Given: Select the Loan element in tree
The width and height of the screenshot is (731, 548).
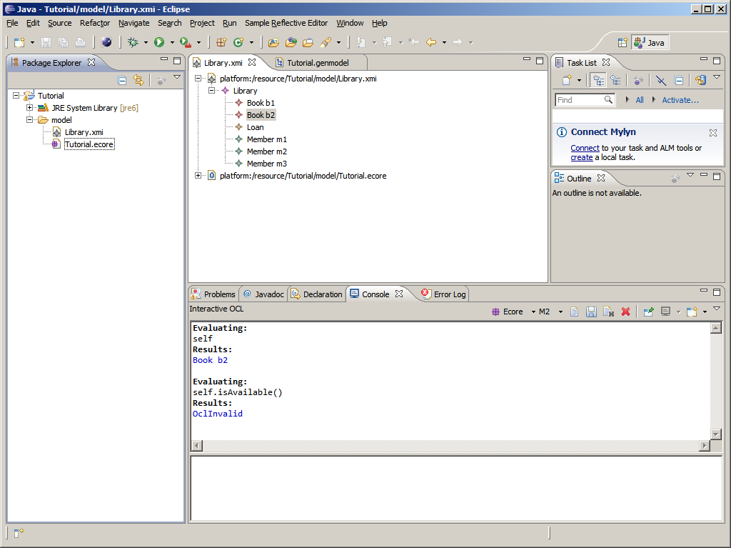Looking at the screenshot, I should click(x=255, y=127).
